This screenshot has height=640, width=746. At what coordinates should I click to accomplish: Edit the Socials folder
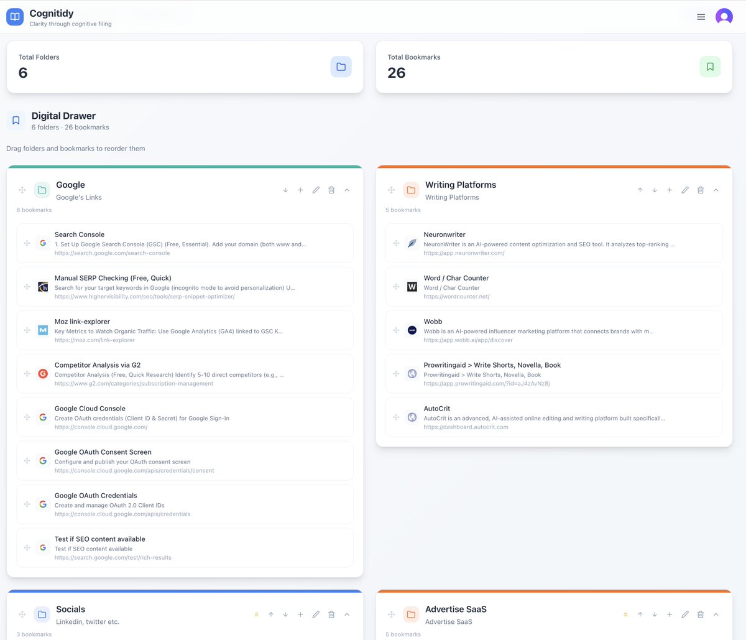pyautogui.click(x=316, y=614)
